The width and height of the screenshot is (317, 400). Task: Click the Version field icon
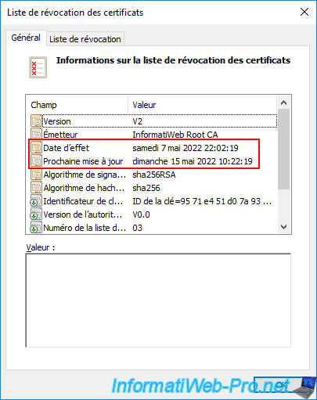(x=36, y=121)
